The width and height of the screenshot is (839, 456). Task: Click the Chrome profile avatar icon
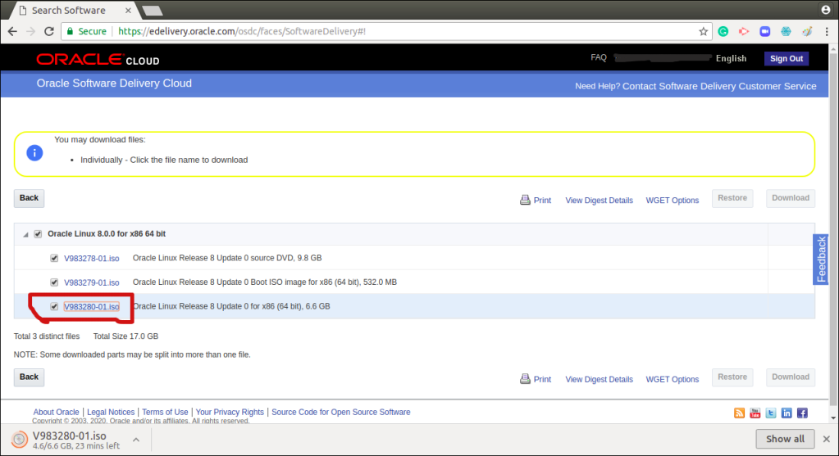coord(826,10)
